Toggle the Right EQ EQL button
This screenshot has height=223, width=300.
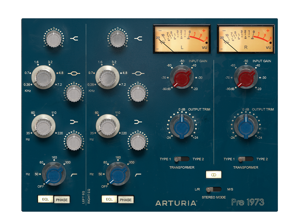point(109,199)
